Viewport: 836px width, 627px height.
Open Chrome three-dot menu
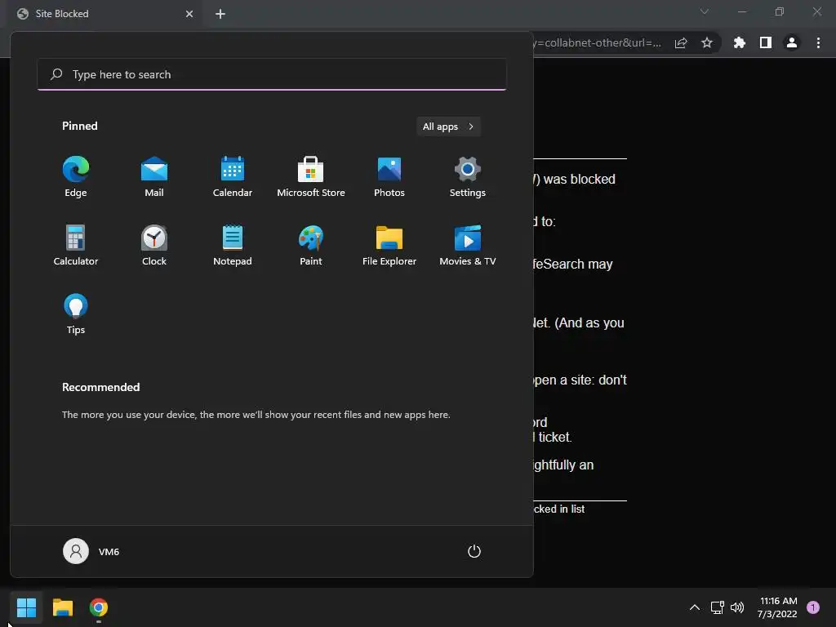coord(818,42)
